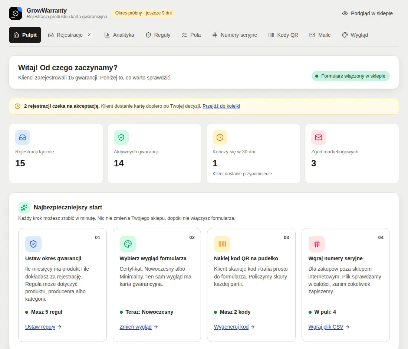This screenshot has width=408, height=349.
Task: Click the Klient dostanie przypomnienie note
Action: 242,174
